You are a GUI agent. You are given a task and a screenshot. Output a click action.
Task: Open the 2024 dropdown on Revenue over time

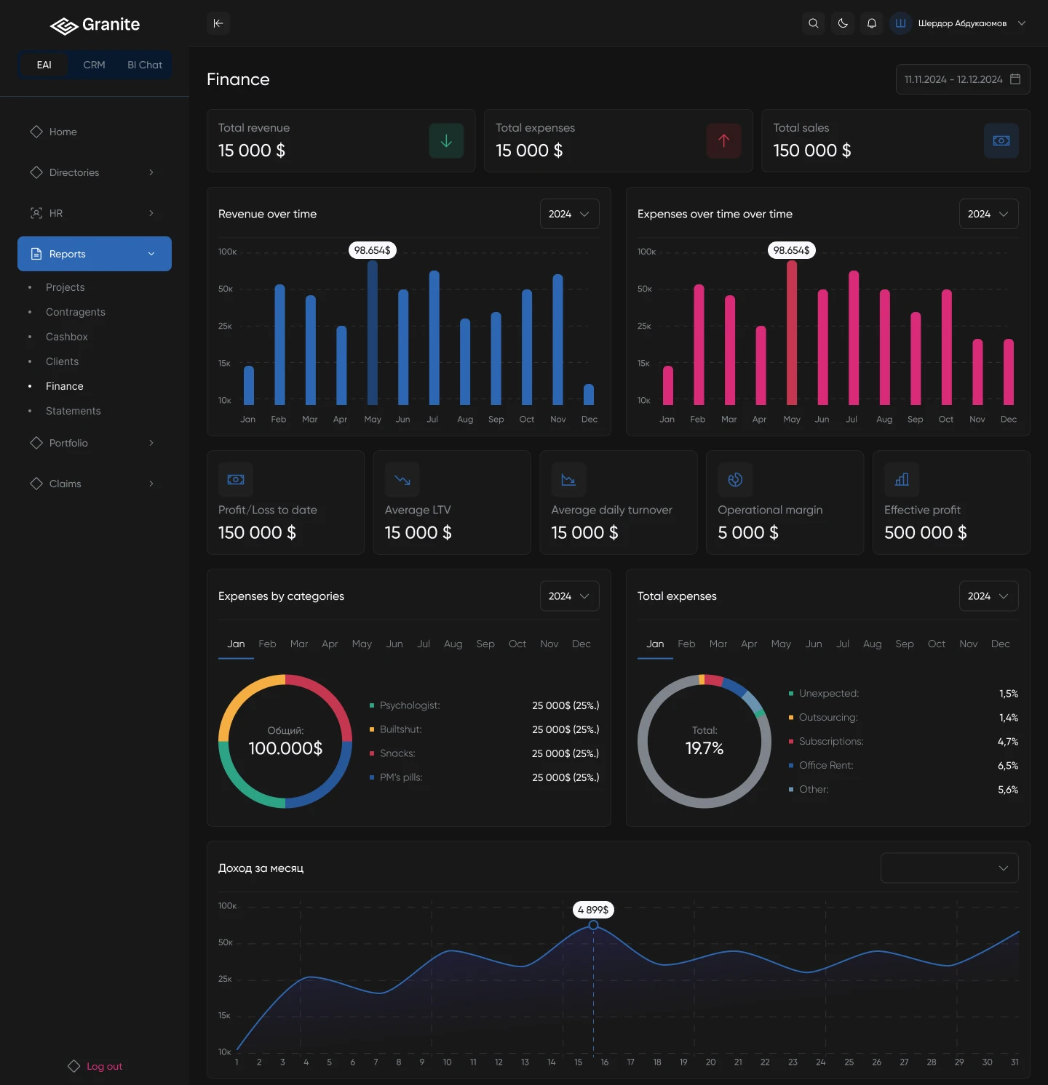point(569,214)
